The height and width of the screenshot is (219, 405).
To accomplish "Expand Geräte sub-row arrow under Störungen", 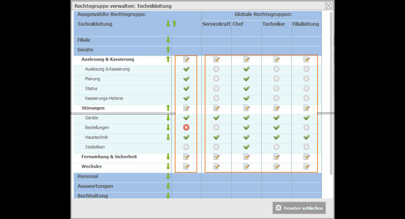I will coord(168,118).
